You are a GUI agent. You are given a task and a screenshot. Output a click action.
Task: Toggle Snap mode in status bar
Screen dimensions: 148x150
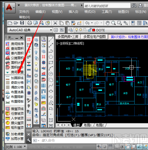click(x=105, y=147)
